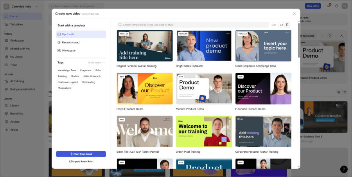
Task: Click the New video button
Action: (313, 6)
